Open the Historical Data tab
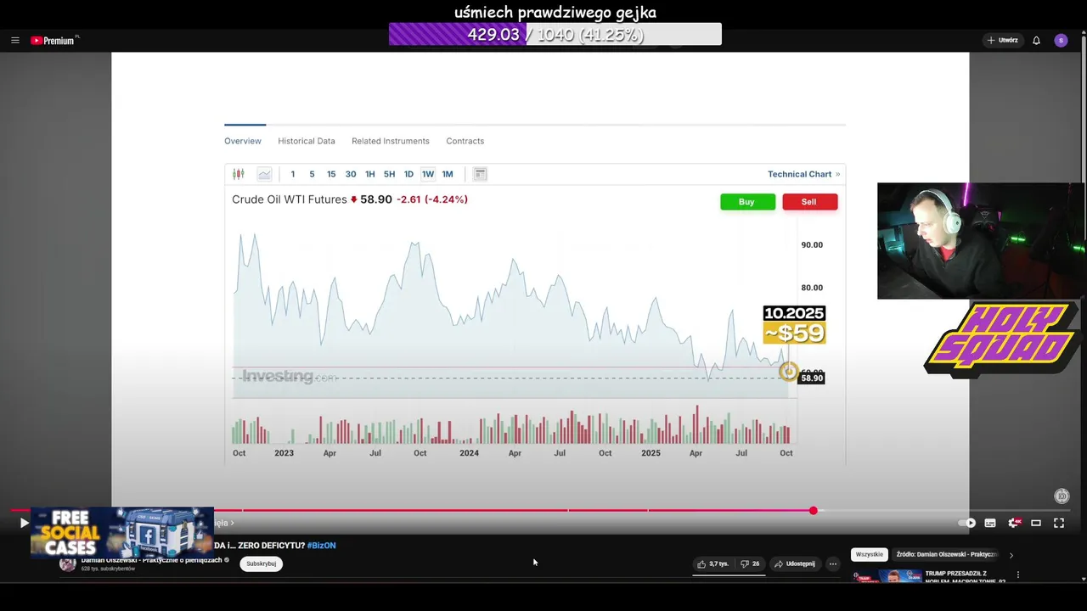 307,141
